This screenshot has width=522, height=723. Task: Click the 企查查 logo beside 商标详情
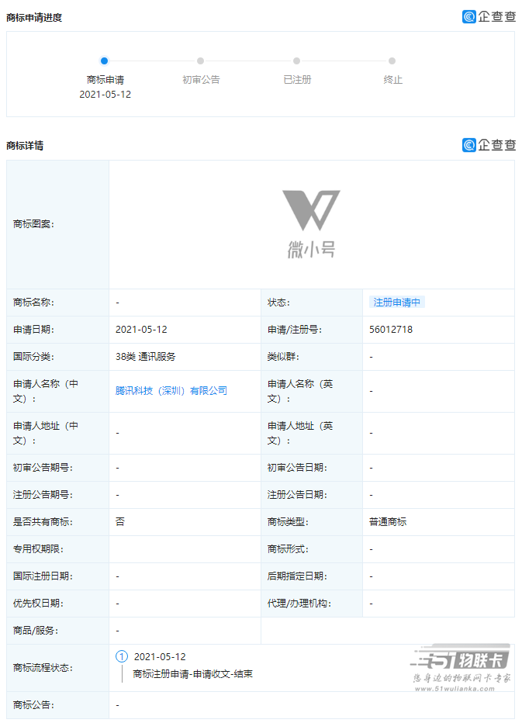(x=489, y=145)
